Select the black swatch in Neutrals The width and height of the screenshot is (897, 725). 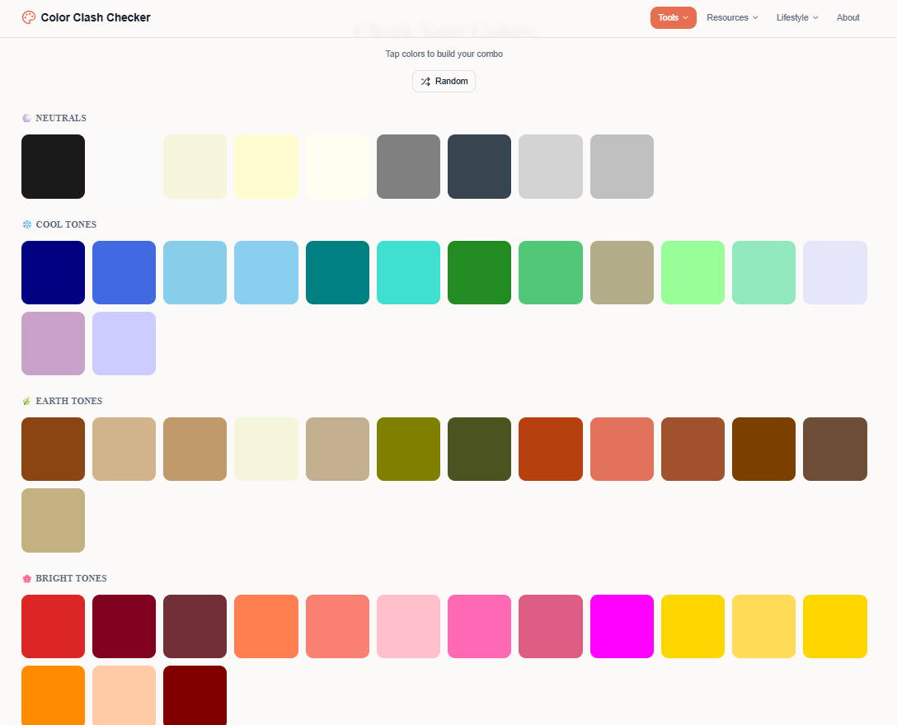54,167
